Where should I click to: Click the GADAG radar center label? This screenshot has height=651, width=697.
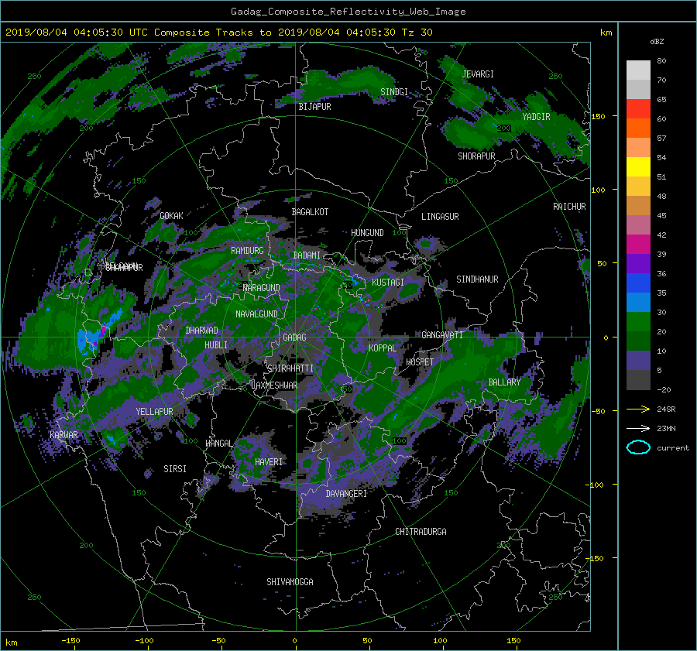294,337
